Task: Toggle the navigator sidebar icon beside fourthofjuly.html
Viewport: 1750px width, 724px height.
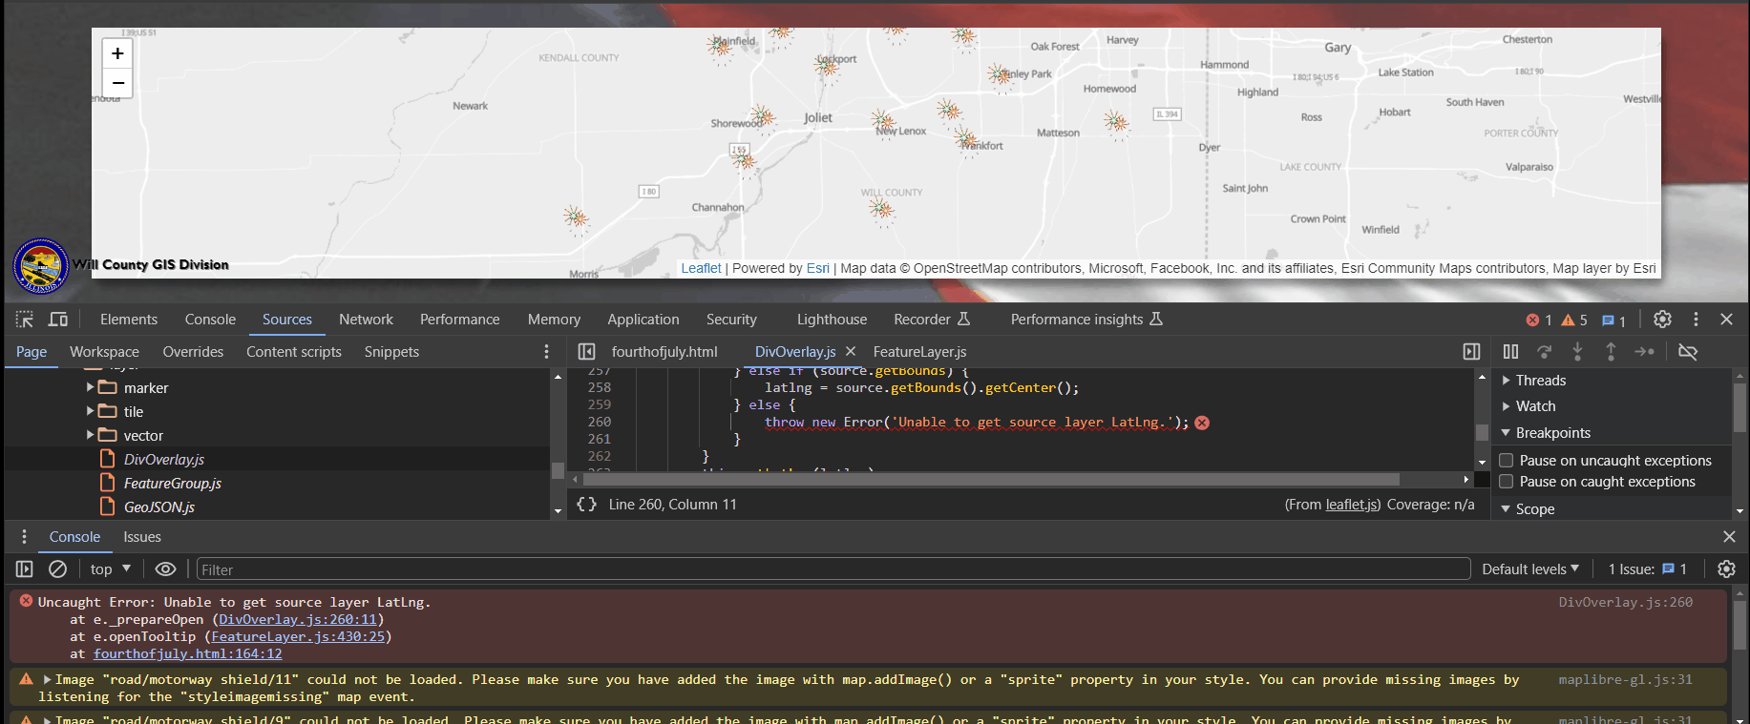Action: pos(586,352)
